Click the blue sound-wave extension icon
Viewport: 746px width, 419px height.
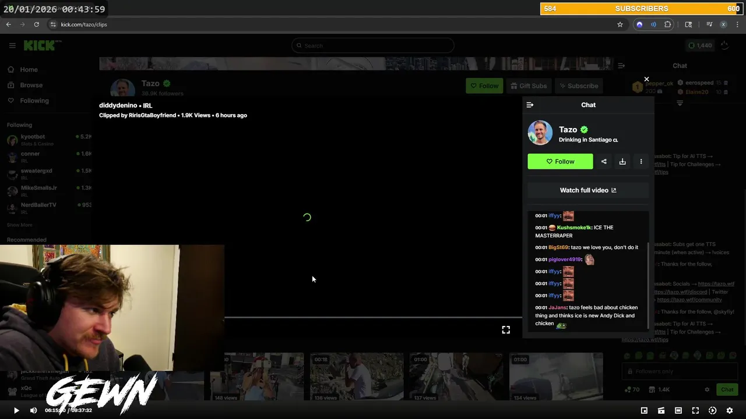(x=653, y=24)
